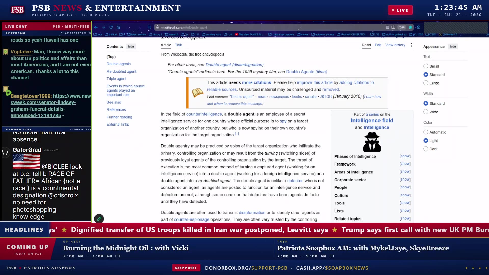Image resolution: width=489 pixels, height=275 pixels.
Task: Open the 'latest session' bookmark folder
Action: tap(137, 34)
